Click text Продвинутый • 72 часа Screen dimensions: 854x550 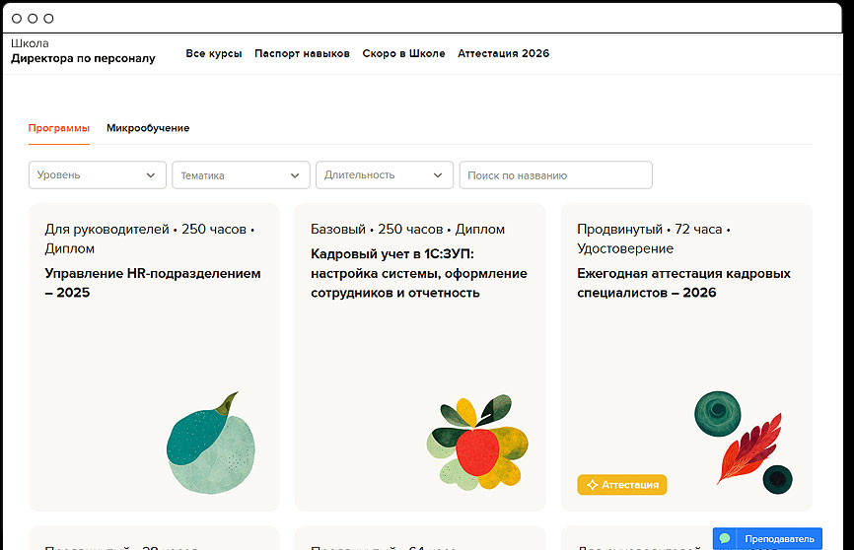tap(649, 230)
